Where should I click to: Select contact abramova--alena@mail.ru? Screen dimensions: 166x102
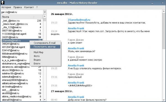(15, 67)
